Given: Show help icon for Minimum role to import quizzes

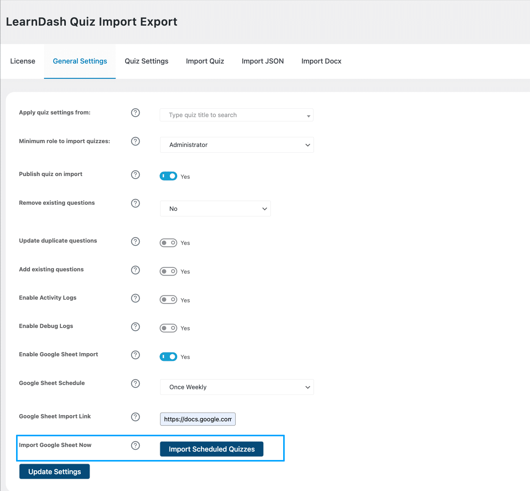Looking at the screenshot, I should point(135,141).
